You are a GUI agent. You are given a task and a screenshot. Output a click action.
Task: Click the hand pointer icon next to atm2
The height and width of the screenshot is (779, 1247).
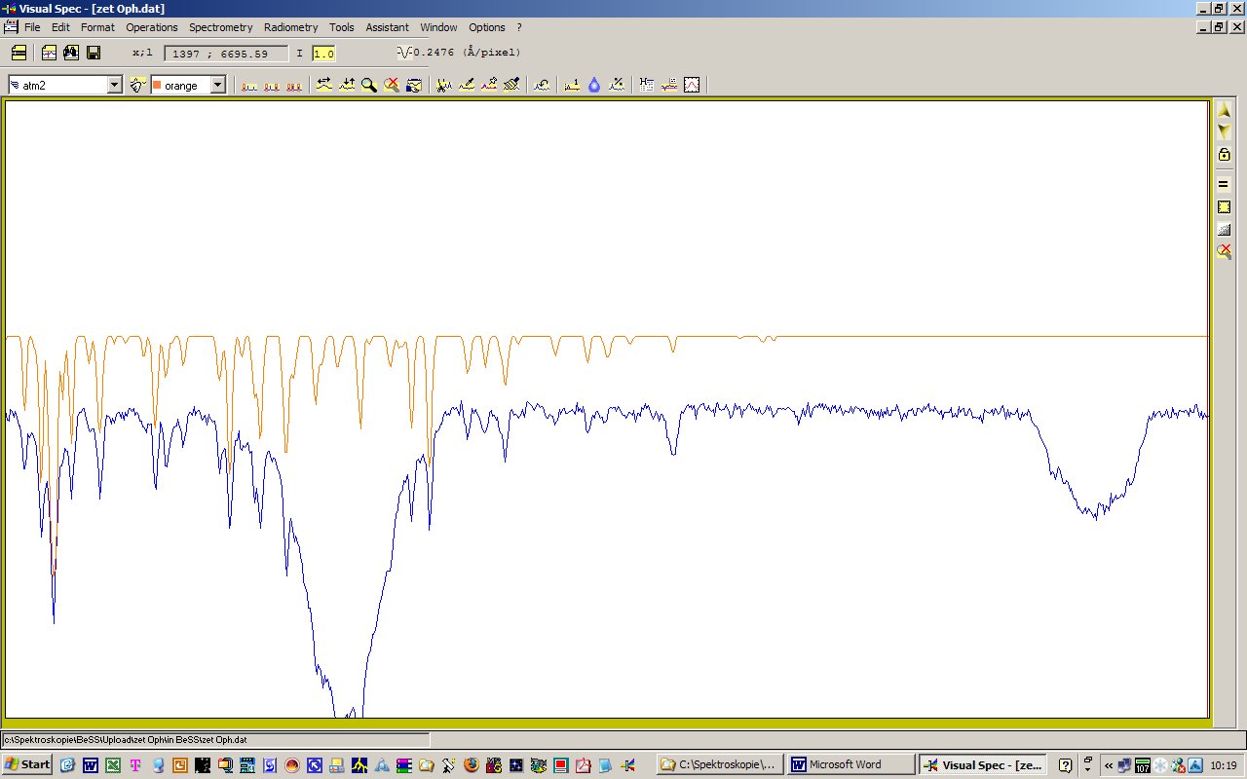point(136,85)
